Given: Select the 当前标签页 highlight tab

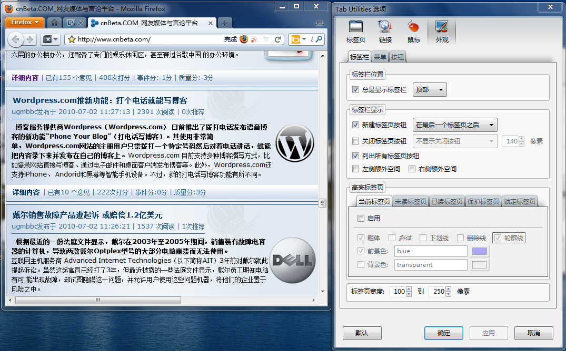Looking at the screenshot, I should (374, 201).
